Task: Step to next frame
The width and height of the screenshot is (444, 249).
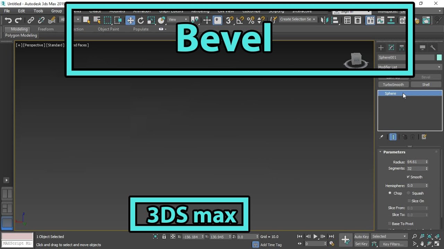Action: pos(323,237)
